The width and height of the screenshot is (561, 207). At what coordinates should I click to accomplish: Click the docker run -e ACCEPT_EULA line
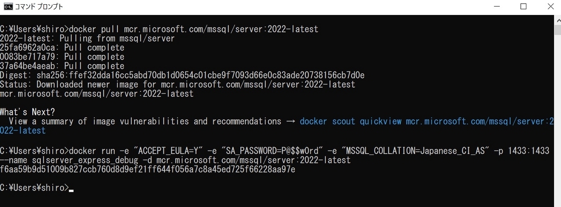274,151
